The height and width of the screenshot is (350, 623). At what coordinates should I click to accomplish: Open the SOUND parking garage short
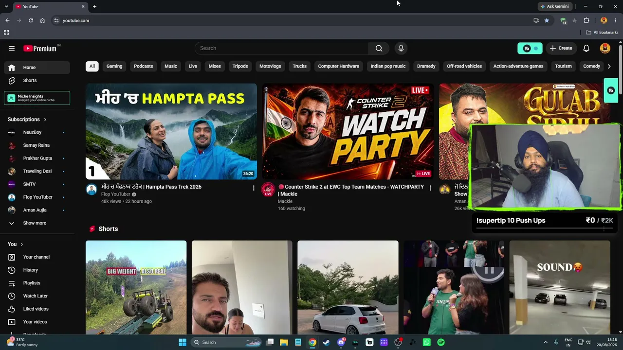coord(560,287)
